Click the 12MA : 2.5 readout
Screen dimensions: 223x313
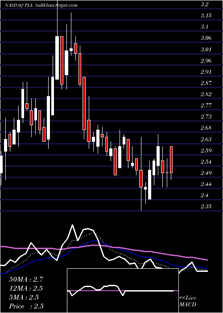point(26,288)
